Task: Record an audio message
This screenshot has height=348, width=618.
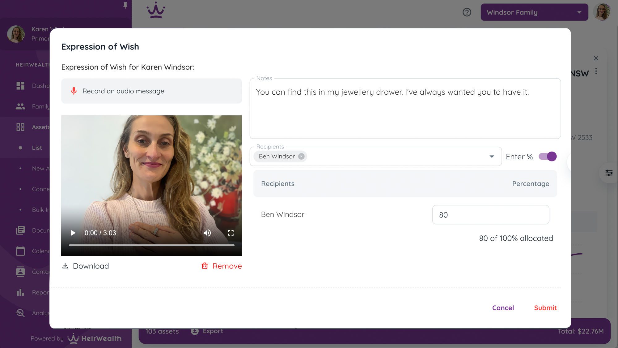Action: click(x=151, y=91)
